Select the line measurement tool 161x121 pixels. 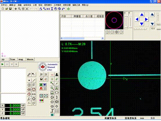pos(34,80)
